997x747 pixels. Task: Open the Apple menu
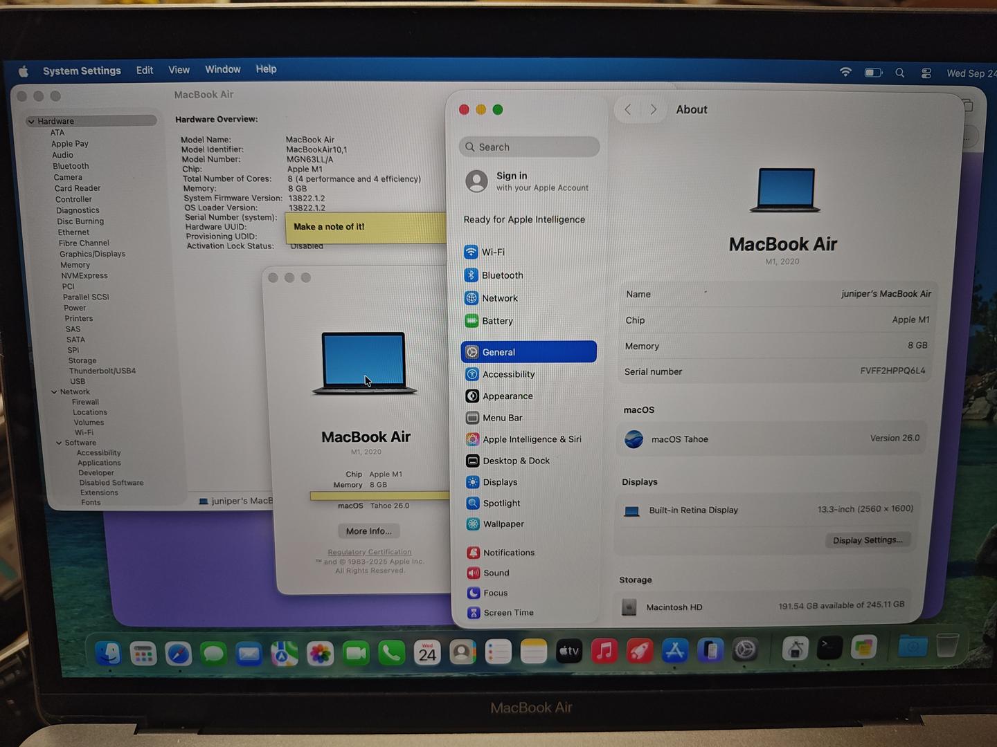pos(24,71)
